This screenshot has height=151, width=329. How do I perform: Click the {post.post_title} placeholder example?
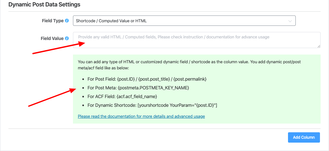pos(152,79)
